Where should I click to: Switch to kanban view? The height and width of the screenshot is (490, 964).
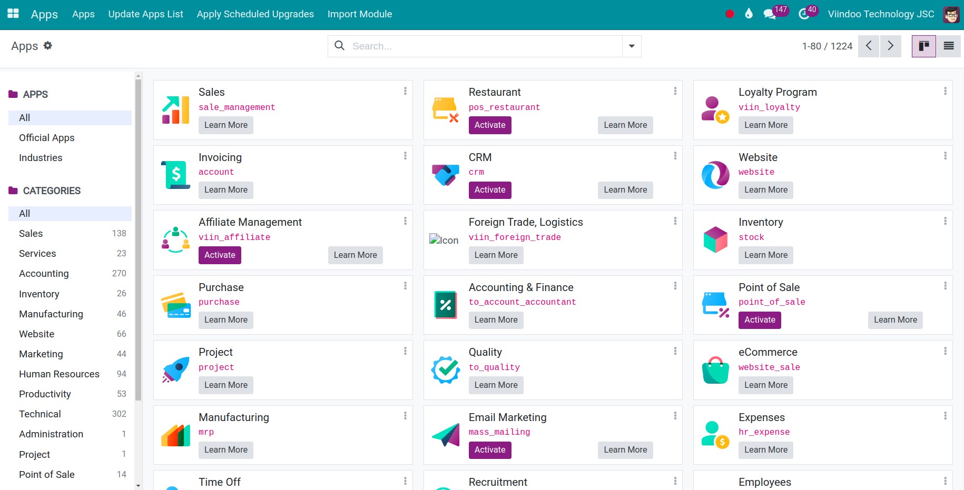coord(924,46)
